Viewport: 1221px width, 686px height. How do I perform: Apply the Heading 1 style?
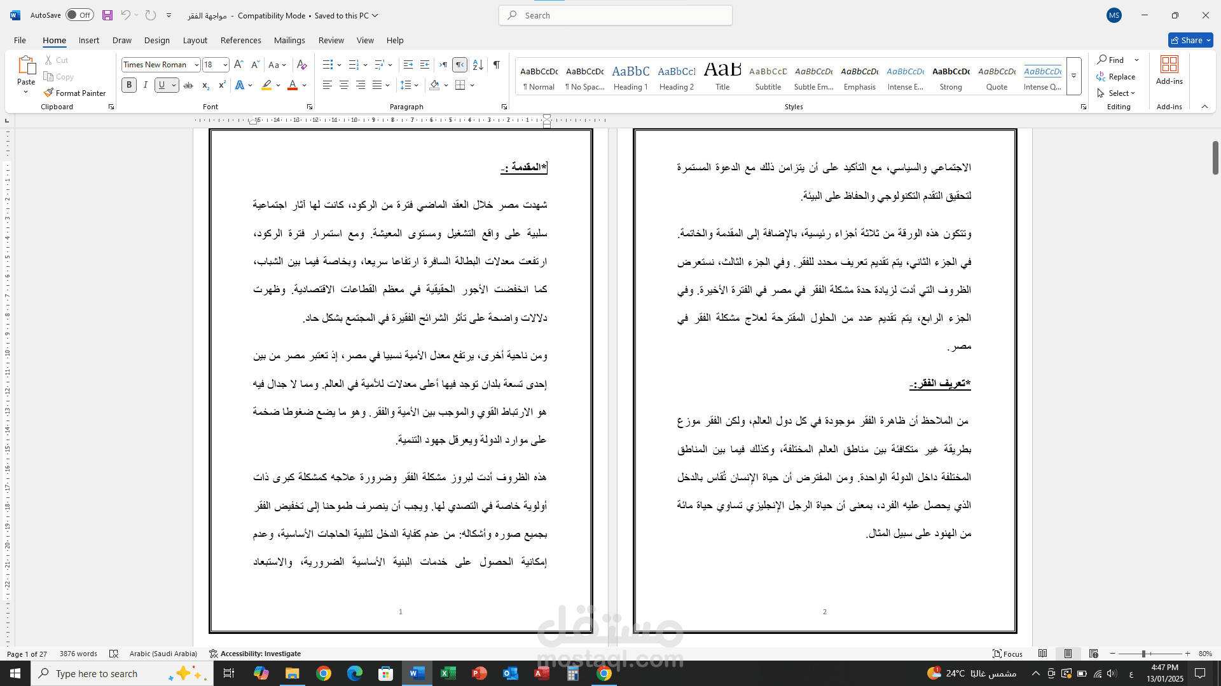(x=630, y=77)
